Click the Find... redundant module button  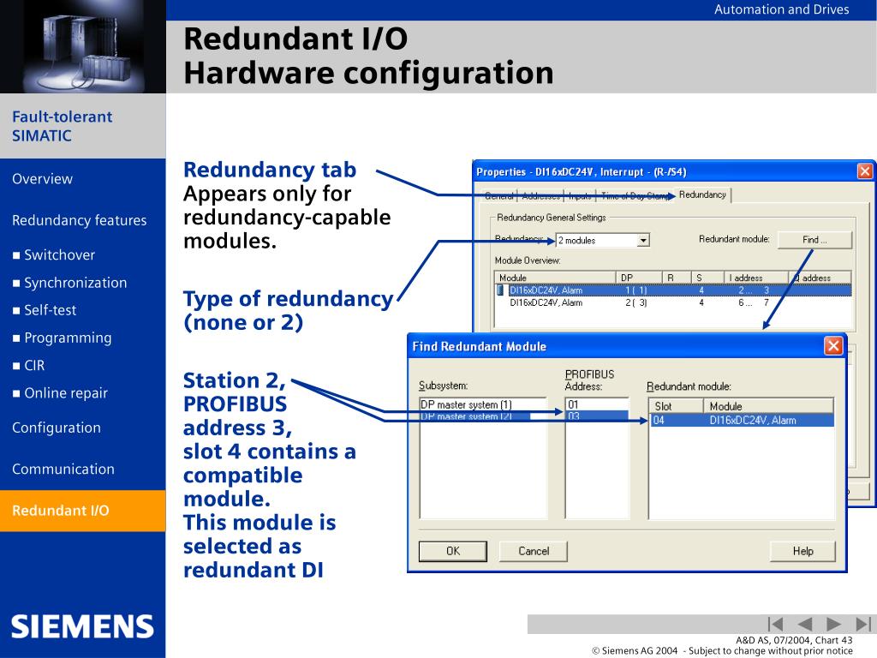point(814,240)
